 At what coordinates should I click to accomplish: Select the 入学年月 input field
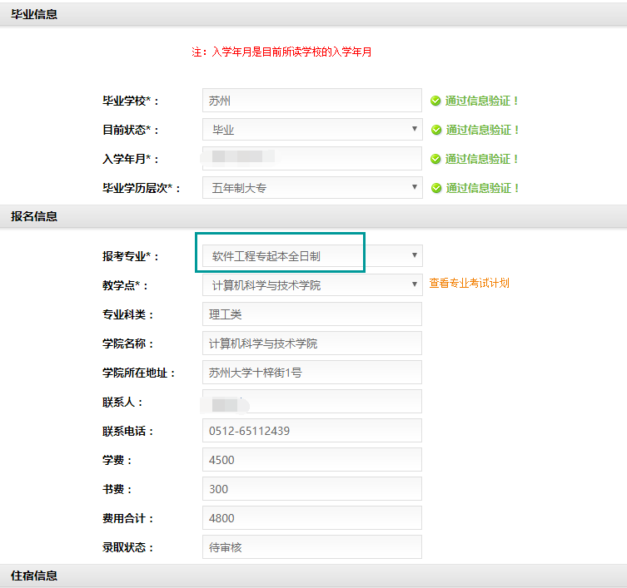(x=311, y=159)
